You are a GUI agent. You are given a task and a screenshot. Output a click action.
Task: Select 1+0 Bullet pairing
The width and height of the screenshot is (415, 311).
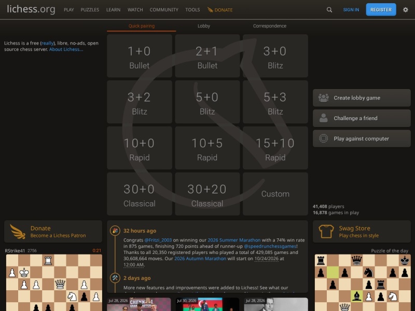[x=140, y=56]
